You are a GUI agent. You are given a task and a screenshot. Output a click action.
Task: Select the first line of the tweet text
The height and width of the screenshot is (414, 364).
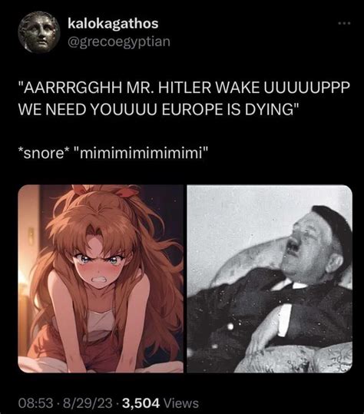pyautogui.click(x=184, y=88)
